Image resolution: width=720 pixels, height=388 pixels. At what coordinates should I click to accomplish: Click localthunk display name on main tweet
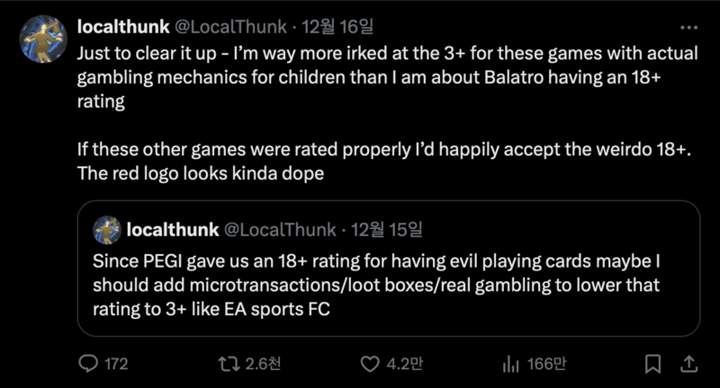click(x=121, y=27)
